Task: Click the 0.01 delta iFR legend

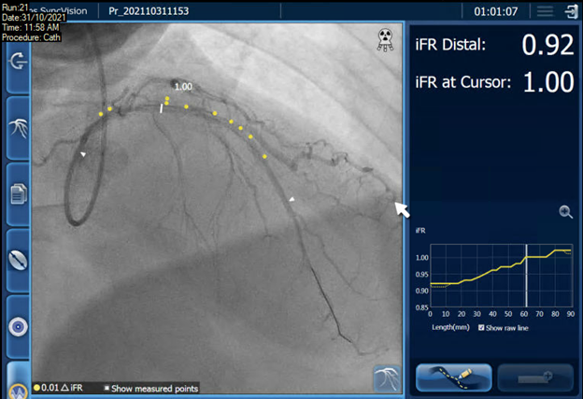Action: (58, 388)
